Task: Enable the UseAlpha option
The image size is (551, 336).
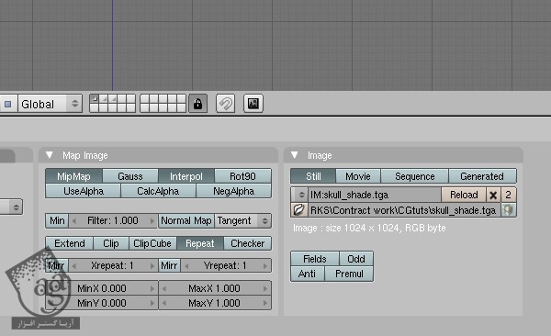Action: click(x=84, y=191)
